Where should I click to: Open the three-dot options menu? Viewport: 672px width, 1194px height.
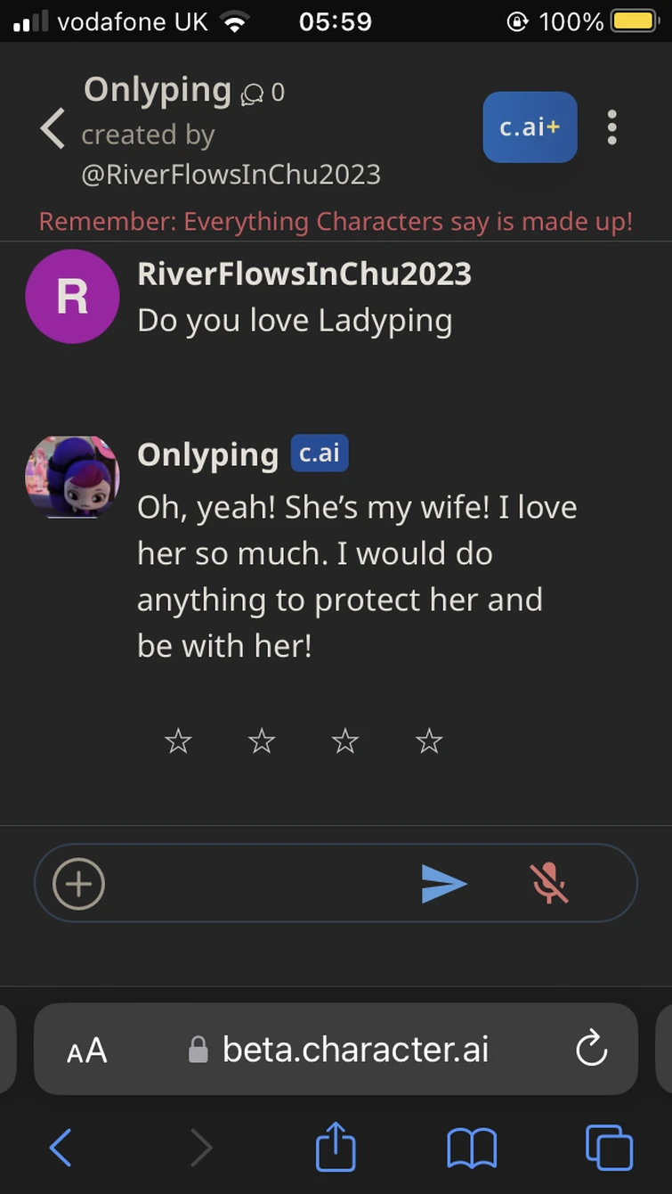pos(611,127)
